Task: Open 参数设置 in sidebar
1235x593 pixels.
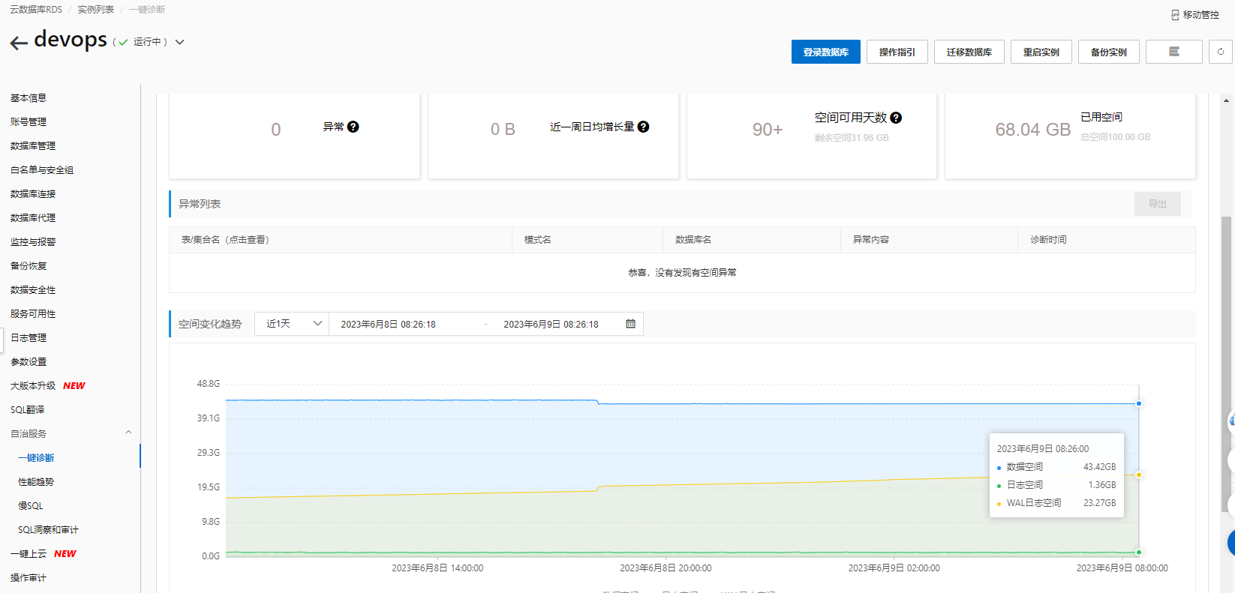Action: pyautogui.click(x=29, y=362)
